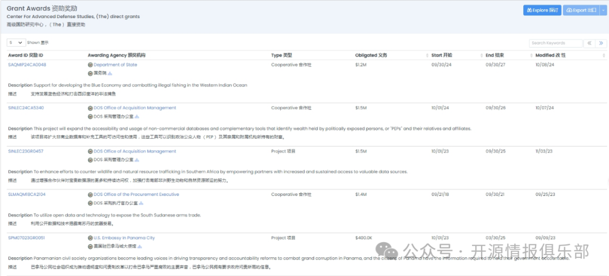Image resolution: width=609 pixels, height=276 pixels.
Task: Click end date 09/30/21
Action: pos(495,195)
